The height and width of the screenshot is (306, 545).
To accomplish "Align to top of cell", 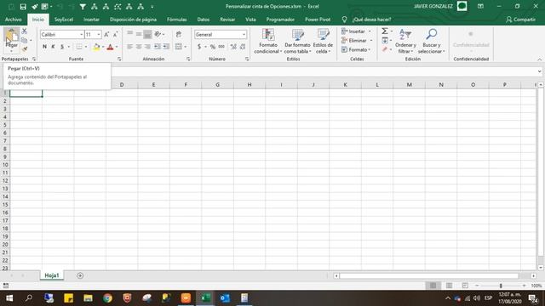I will coord(129,34).
